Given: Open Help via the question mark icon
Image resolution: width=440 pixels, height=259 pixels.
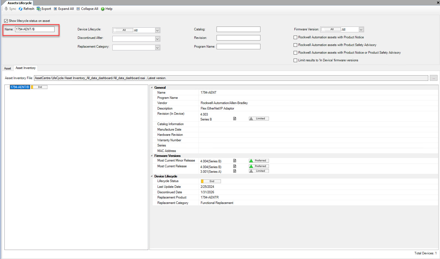Looking at the screenshot, I should [x=103, y=9].
